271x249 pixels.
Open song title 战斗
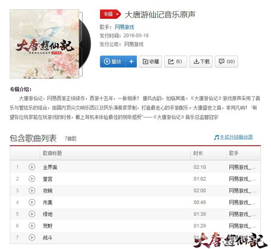click(x=48, y=238)
